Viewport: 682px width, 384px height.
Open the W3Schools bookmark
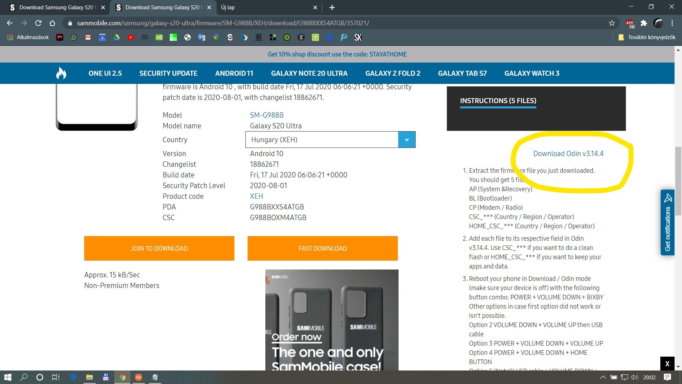159,37
